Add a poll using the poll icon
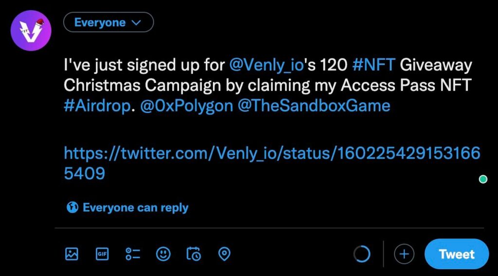Image resolution: width=498 pixels, height=276 pixels. (132, 254)
